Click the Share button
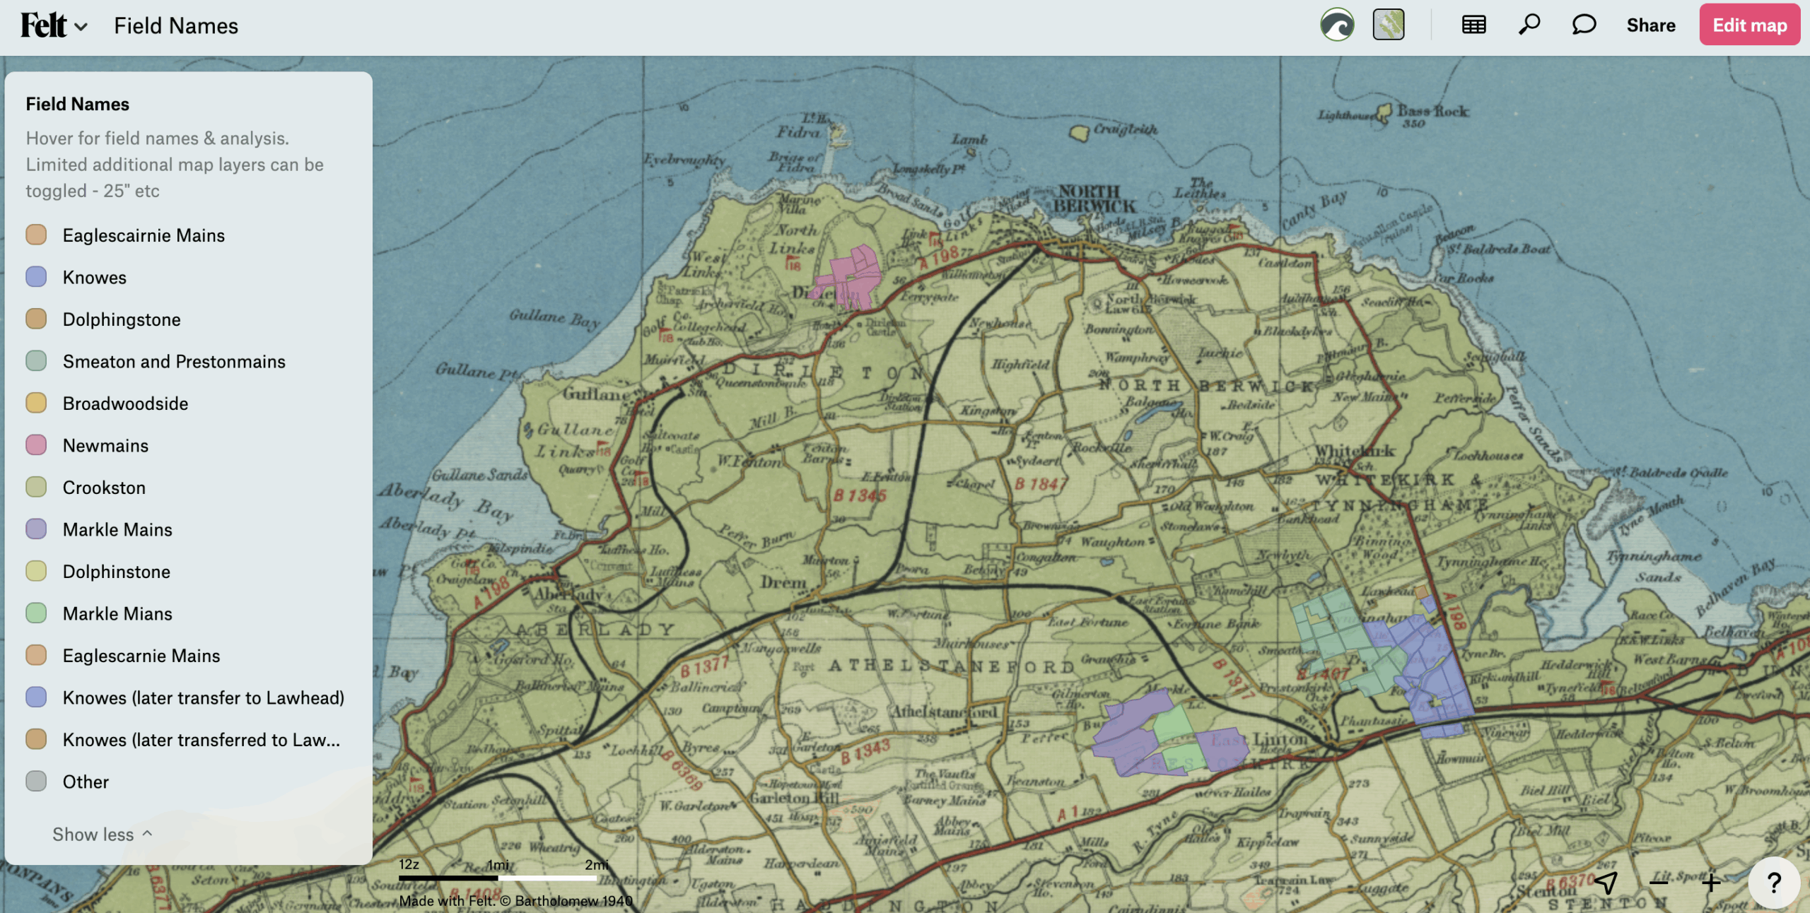The height and width of the screenshot is (913, 1810). coord(1651,25)
